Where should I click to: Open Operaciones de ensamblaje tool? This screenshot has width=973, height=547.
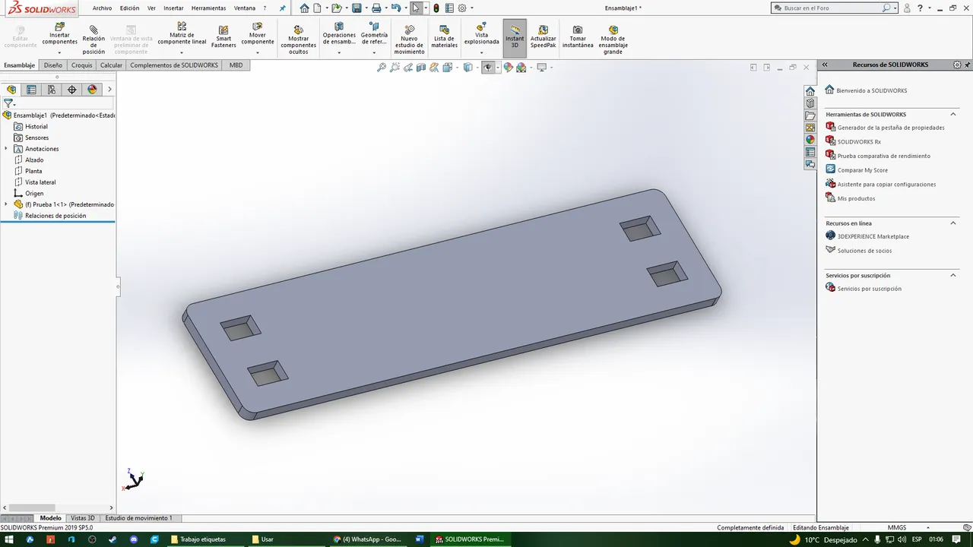tap(339, 34)
